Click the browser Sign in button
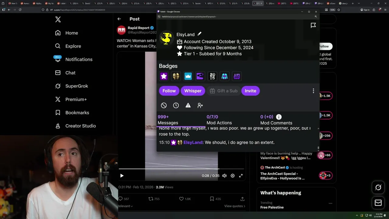Viewport: 389px width, 219px height. (365, 10)
